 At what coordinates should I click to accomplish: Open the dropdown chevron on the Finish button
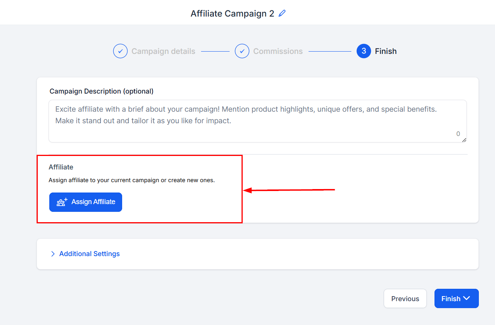tap(467, 298)
